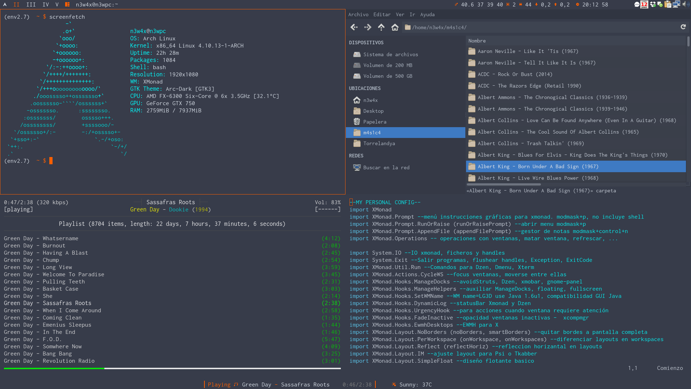Open the calendar tray icon
Viewport: 691px width, 389px height.
(644, 4)
